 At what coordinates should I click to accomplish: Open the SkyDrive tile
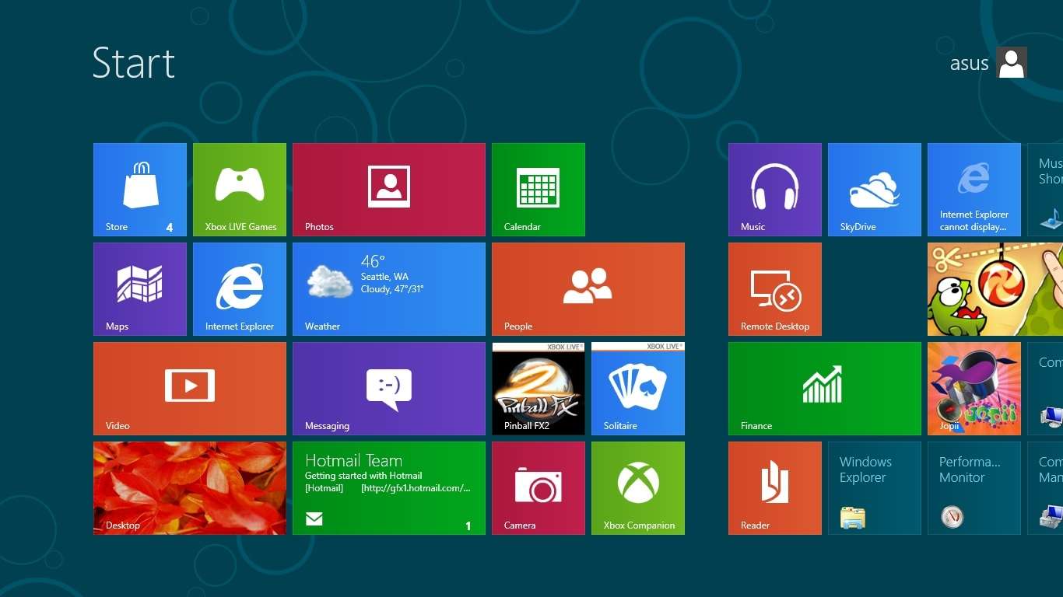(x=875, y=190)
